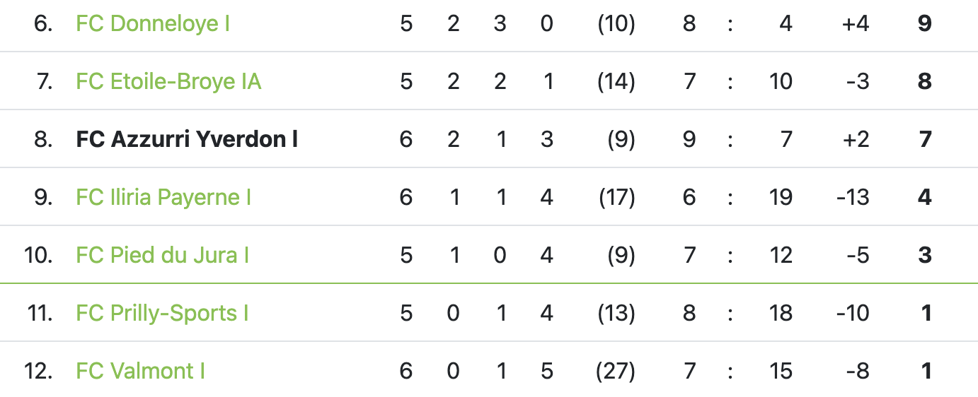Select FC Azzurri Yverdon I's +2 goal difference

pyautogui.click(x=856, y=140)
